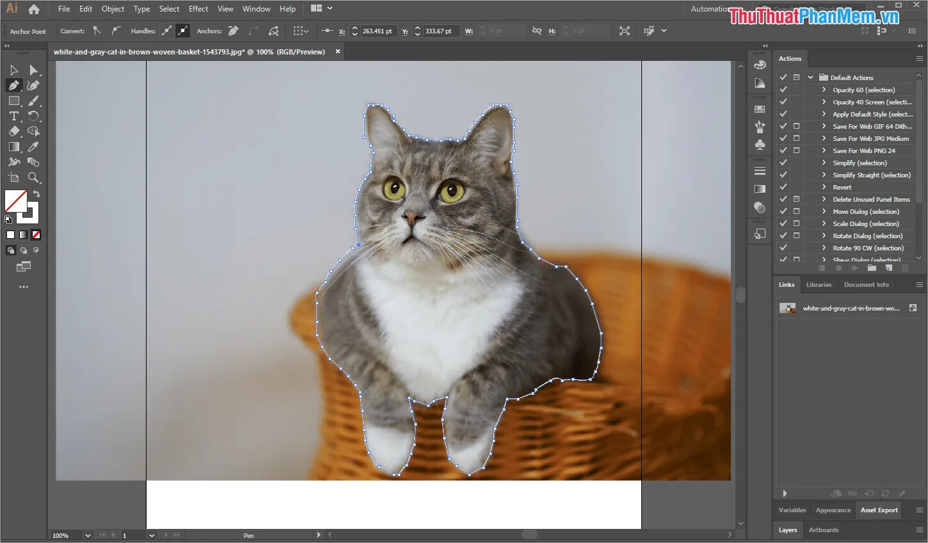The image size is (928, 543).
Task: Convert anchor point to smooth
Action: pos(115,31)
